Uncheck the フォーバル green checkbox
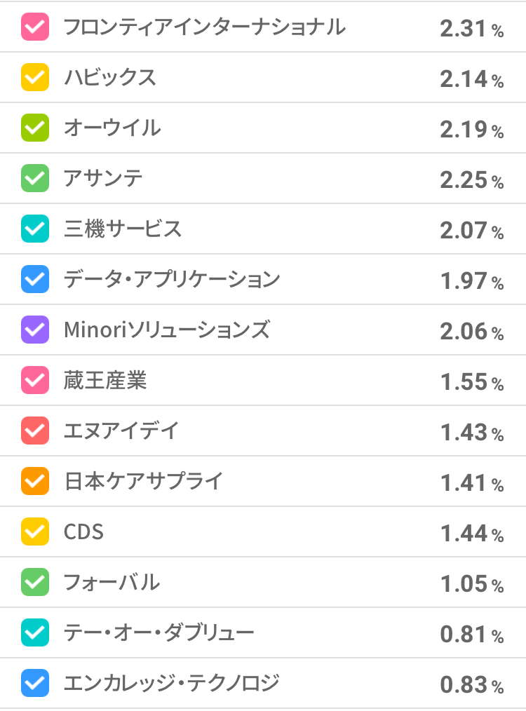 point(35,583)
